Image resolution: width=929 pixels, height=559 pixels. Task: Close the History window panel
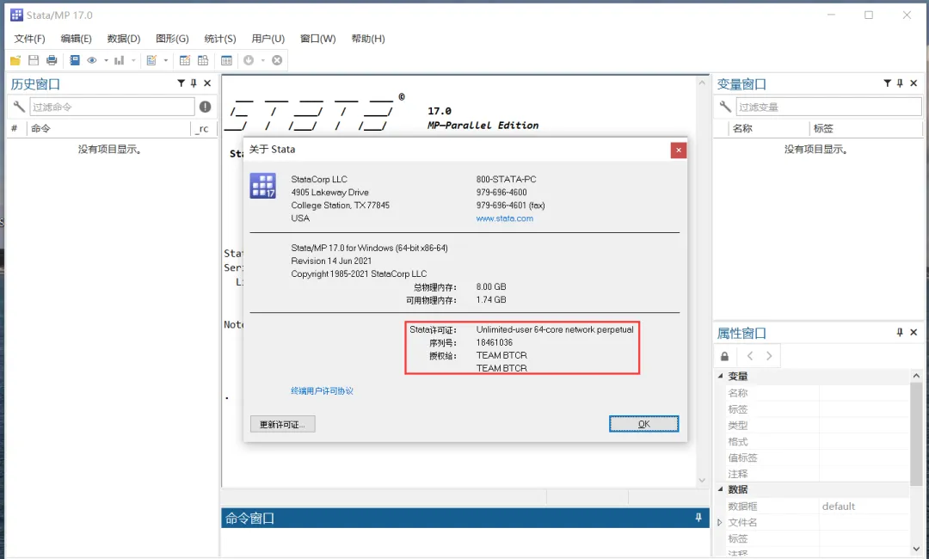click(207, 83)
